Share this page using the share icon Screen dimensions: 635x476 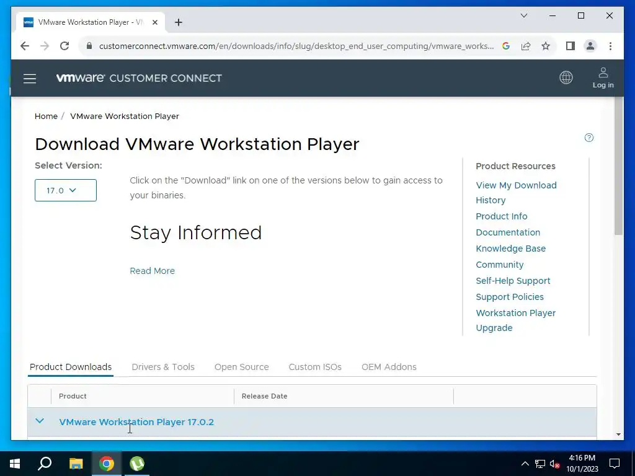coord(526,46)
